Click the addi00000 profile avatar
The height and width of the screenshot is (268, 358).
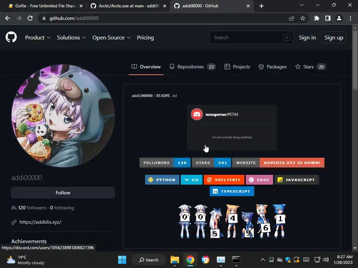tap(63, 116)
